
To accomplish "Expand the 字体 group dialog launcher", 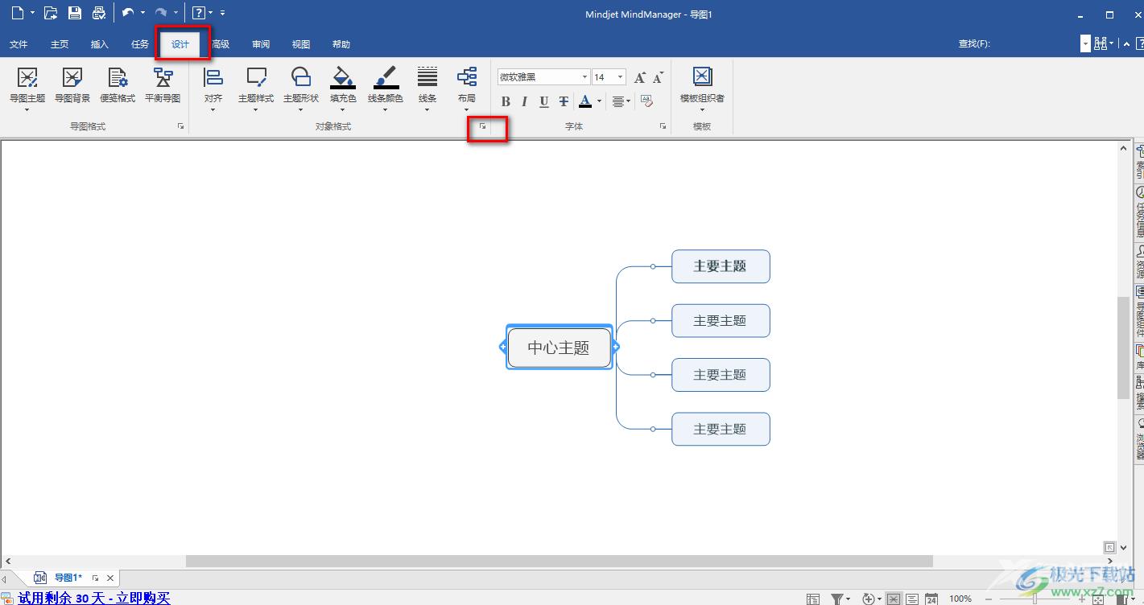I will pos(663,126).
